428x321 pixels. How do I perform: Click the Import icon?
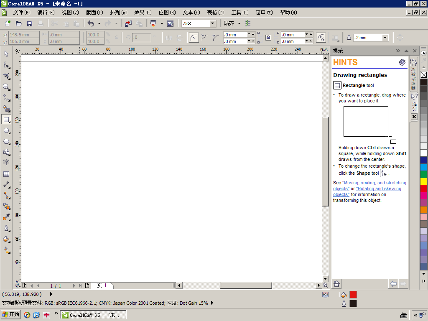point(128,23)
